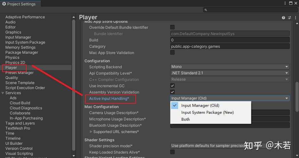The height and width of the screenshot is (158, 299).
Task: Select In-App Purchasing under Services
Action: pyautogui.click(x=26, y=118)
